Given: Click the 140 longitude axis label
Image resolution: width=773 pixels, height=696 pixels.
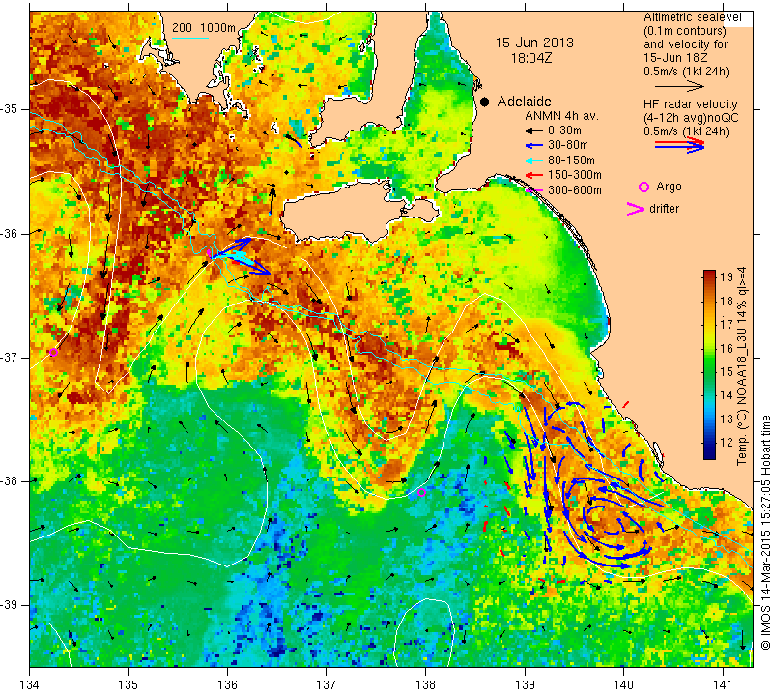Looking at the screenshot, I should click(x=623, y=685).
